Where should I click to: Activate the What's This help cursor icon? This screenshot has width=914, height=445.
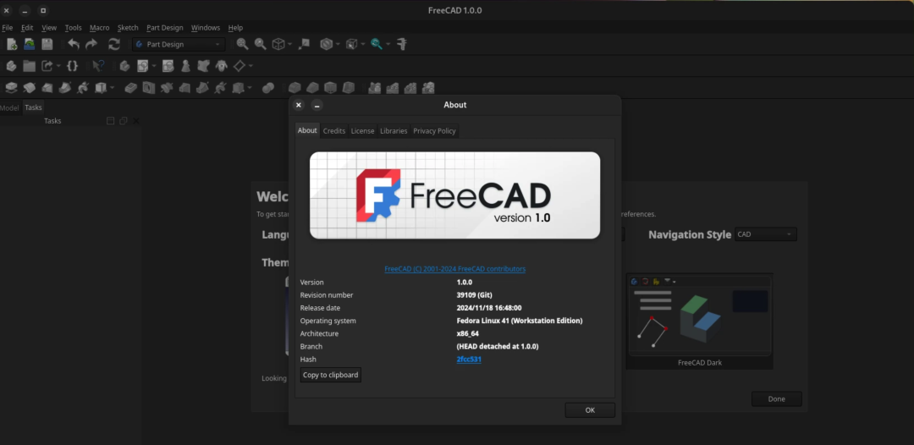98,66
